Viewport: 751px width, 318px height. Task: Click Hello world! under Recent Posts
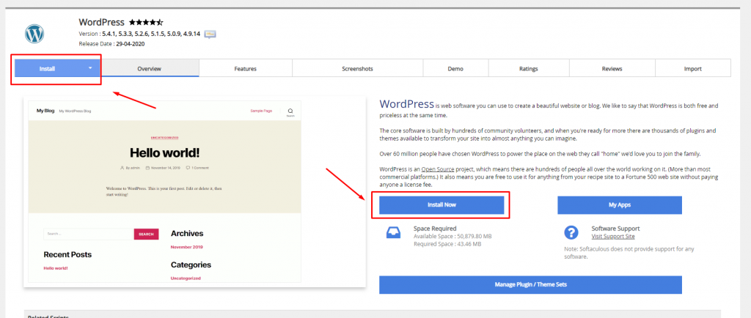tap(56, 268)
